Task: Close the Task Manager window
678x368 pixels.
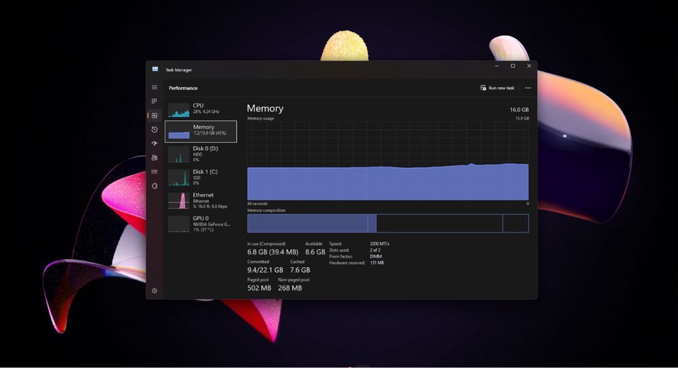Action: 529,66
